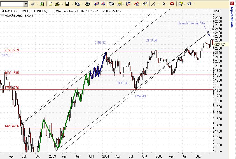236x159 pixels.
Task: Expand the sigma formula dropdown arrow
Action: [x=140, y=4]
